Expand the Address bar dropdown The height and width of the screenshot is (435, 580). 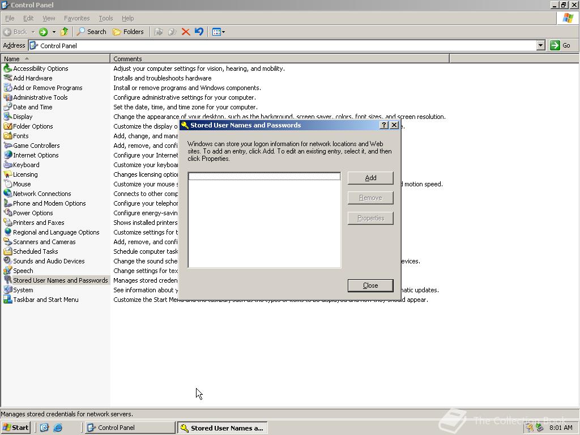[540, 45]
